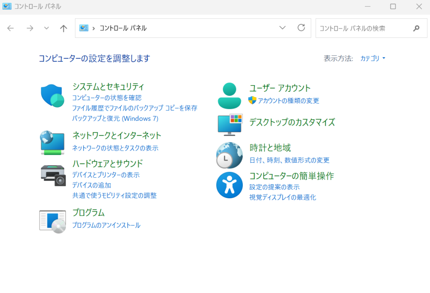430x293 pixels.
Task: Click the Ease of Access icon
Action: [229, 185]
